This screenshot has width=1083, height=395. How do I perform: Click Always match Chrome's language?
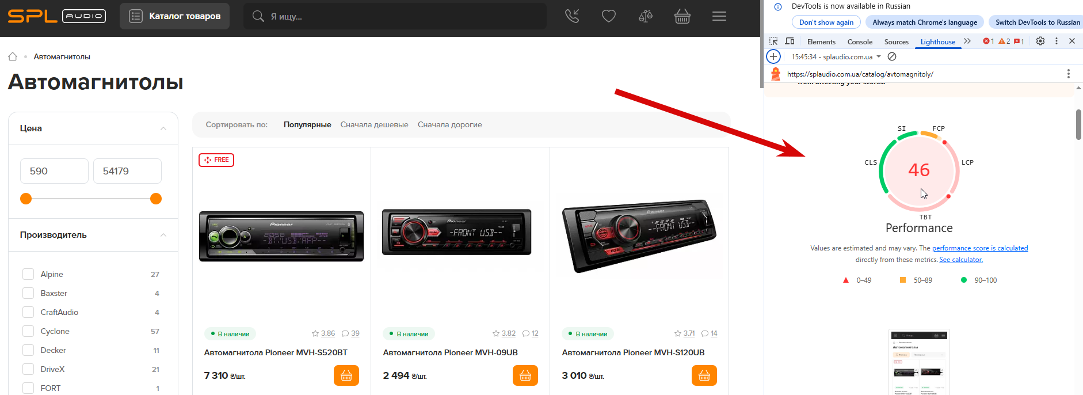925,22
